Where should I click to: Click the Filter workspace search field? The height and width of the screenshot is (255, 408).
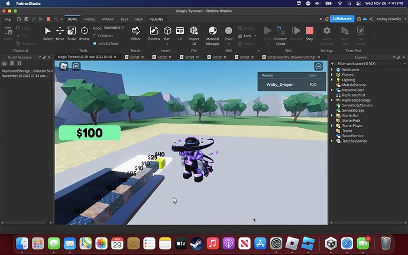point(370,63)
